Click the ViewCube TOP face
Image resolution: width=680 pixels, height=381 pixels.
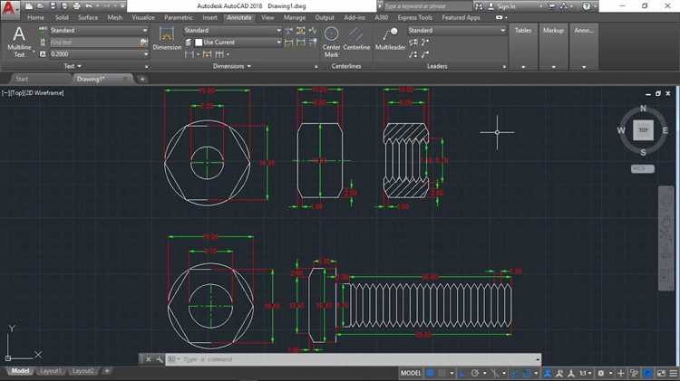point(643,130)
